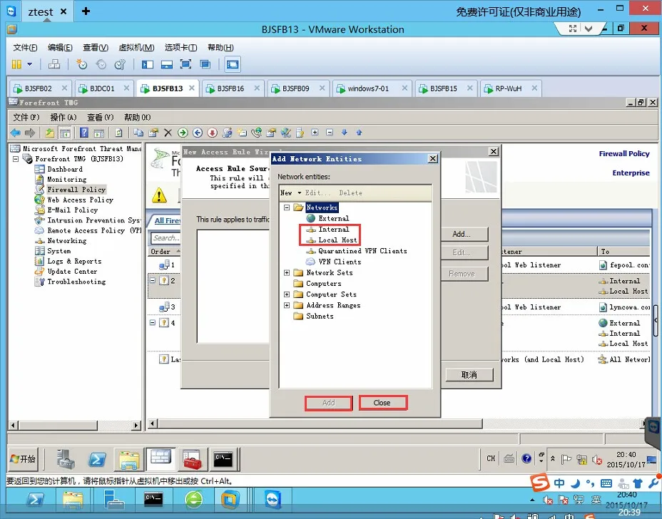Click the VMware pause/suspend icon
Viewport: 662px width, 519px height.
(16, 64)
